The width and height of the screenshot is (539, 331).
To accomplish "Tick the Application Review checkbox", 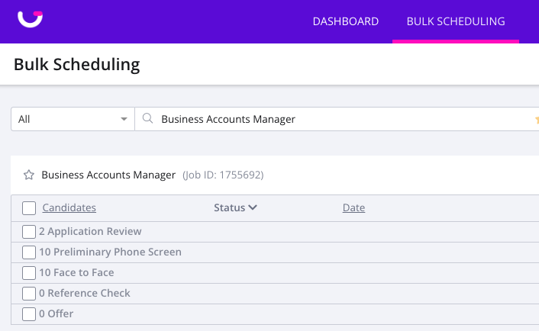I will click(x=29, y=232).
